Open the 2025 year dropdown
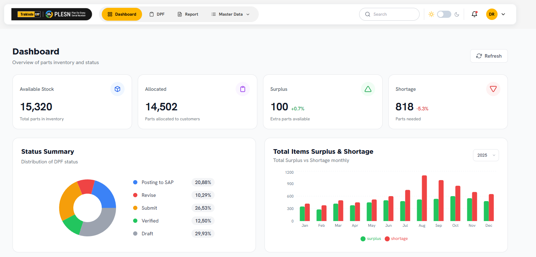Screen dimensions: 536x257 click(x=486, y=155)
